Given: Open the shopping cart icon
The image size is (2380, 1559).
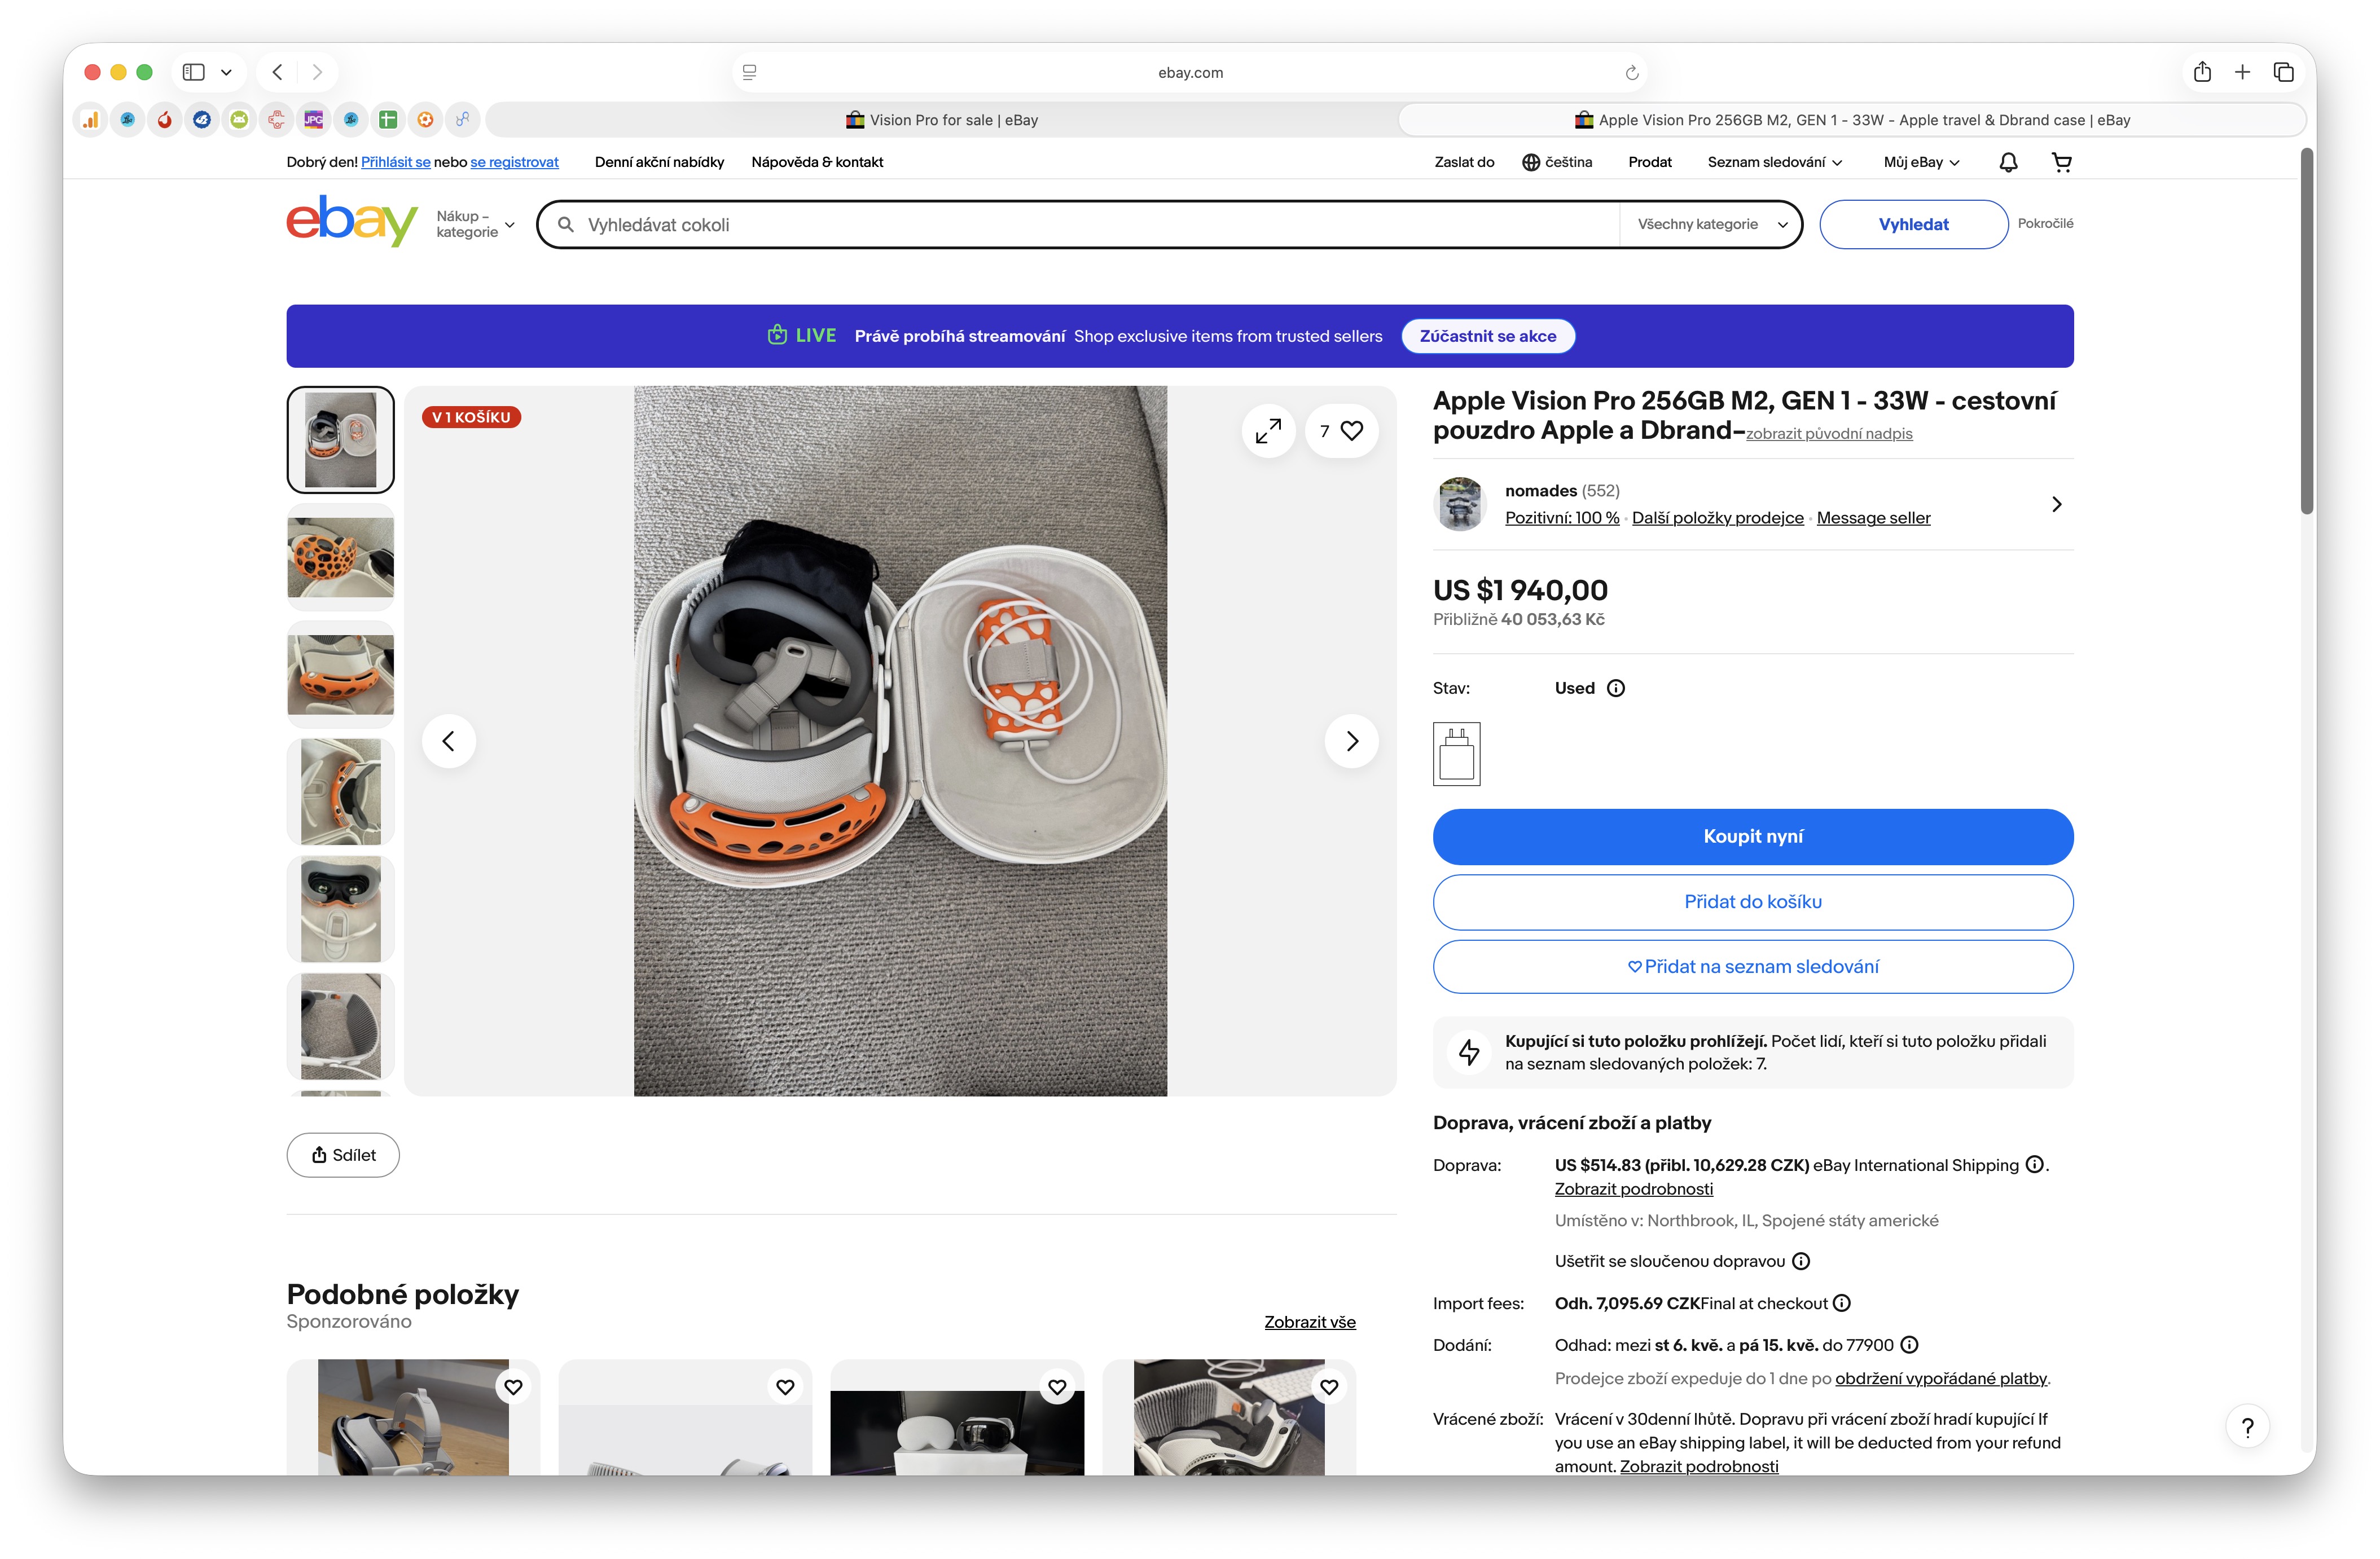Looking at the screenshot, I should [x=2061, y=162].
